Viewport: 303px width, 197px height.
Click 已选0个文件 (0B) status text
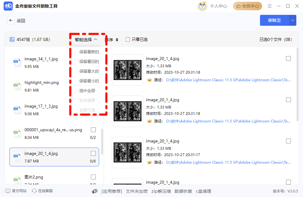coord(275,39)
